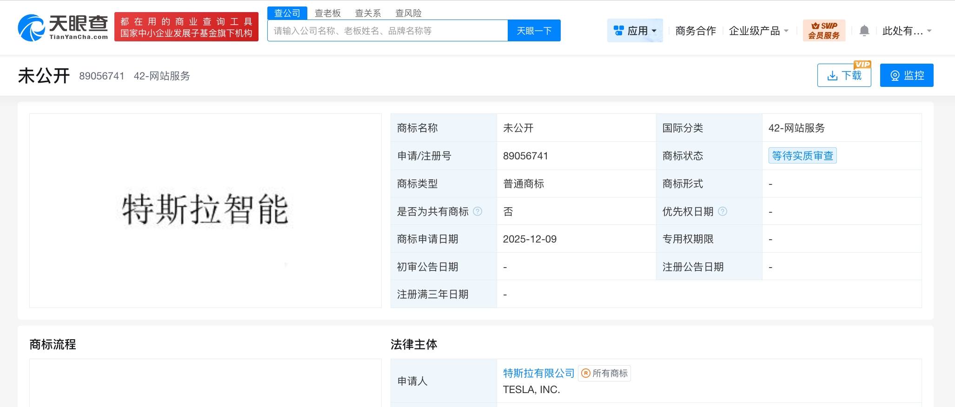The width and height of the screenshot is (955, 407).
Task: Click the 下载 download button
Action: pos(844,75)
